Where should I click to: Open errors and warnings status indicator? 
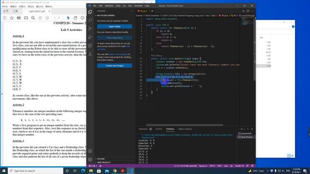coord(93,166)
